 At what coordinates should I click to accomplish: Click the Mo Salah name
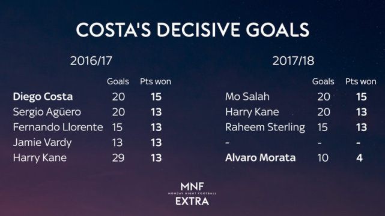247,96
